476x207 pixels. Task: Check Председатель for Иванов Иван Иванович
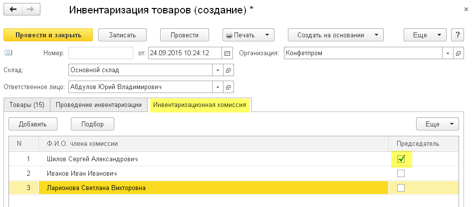401,174
